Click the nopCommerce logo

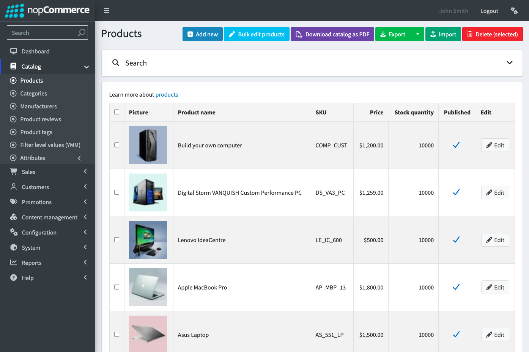[47, 11]
